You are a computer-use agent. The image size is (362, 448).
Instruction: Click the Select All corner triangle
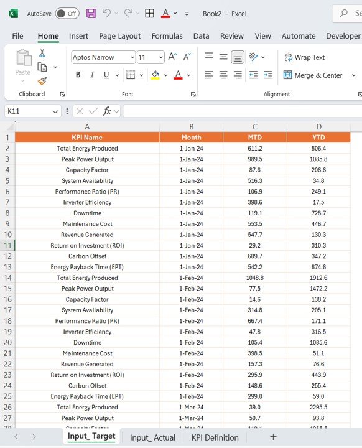tap(10, 127)
